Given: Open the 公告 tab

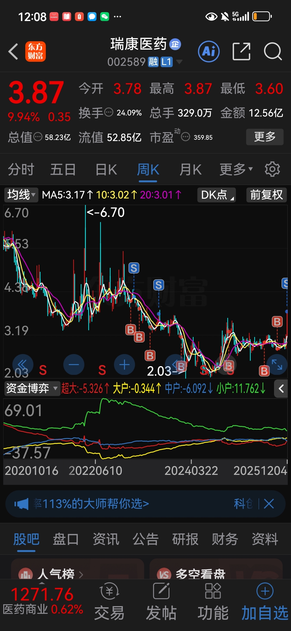Looking at the screenshot, I should tap(145, 539).
